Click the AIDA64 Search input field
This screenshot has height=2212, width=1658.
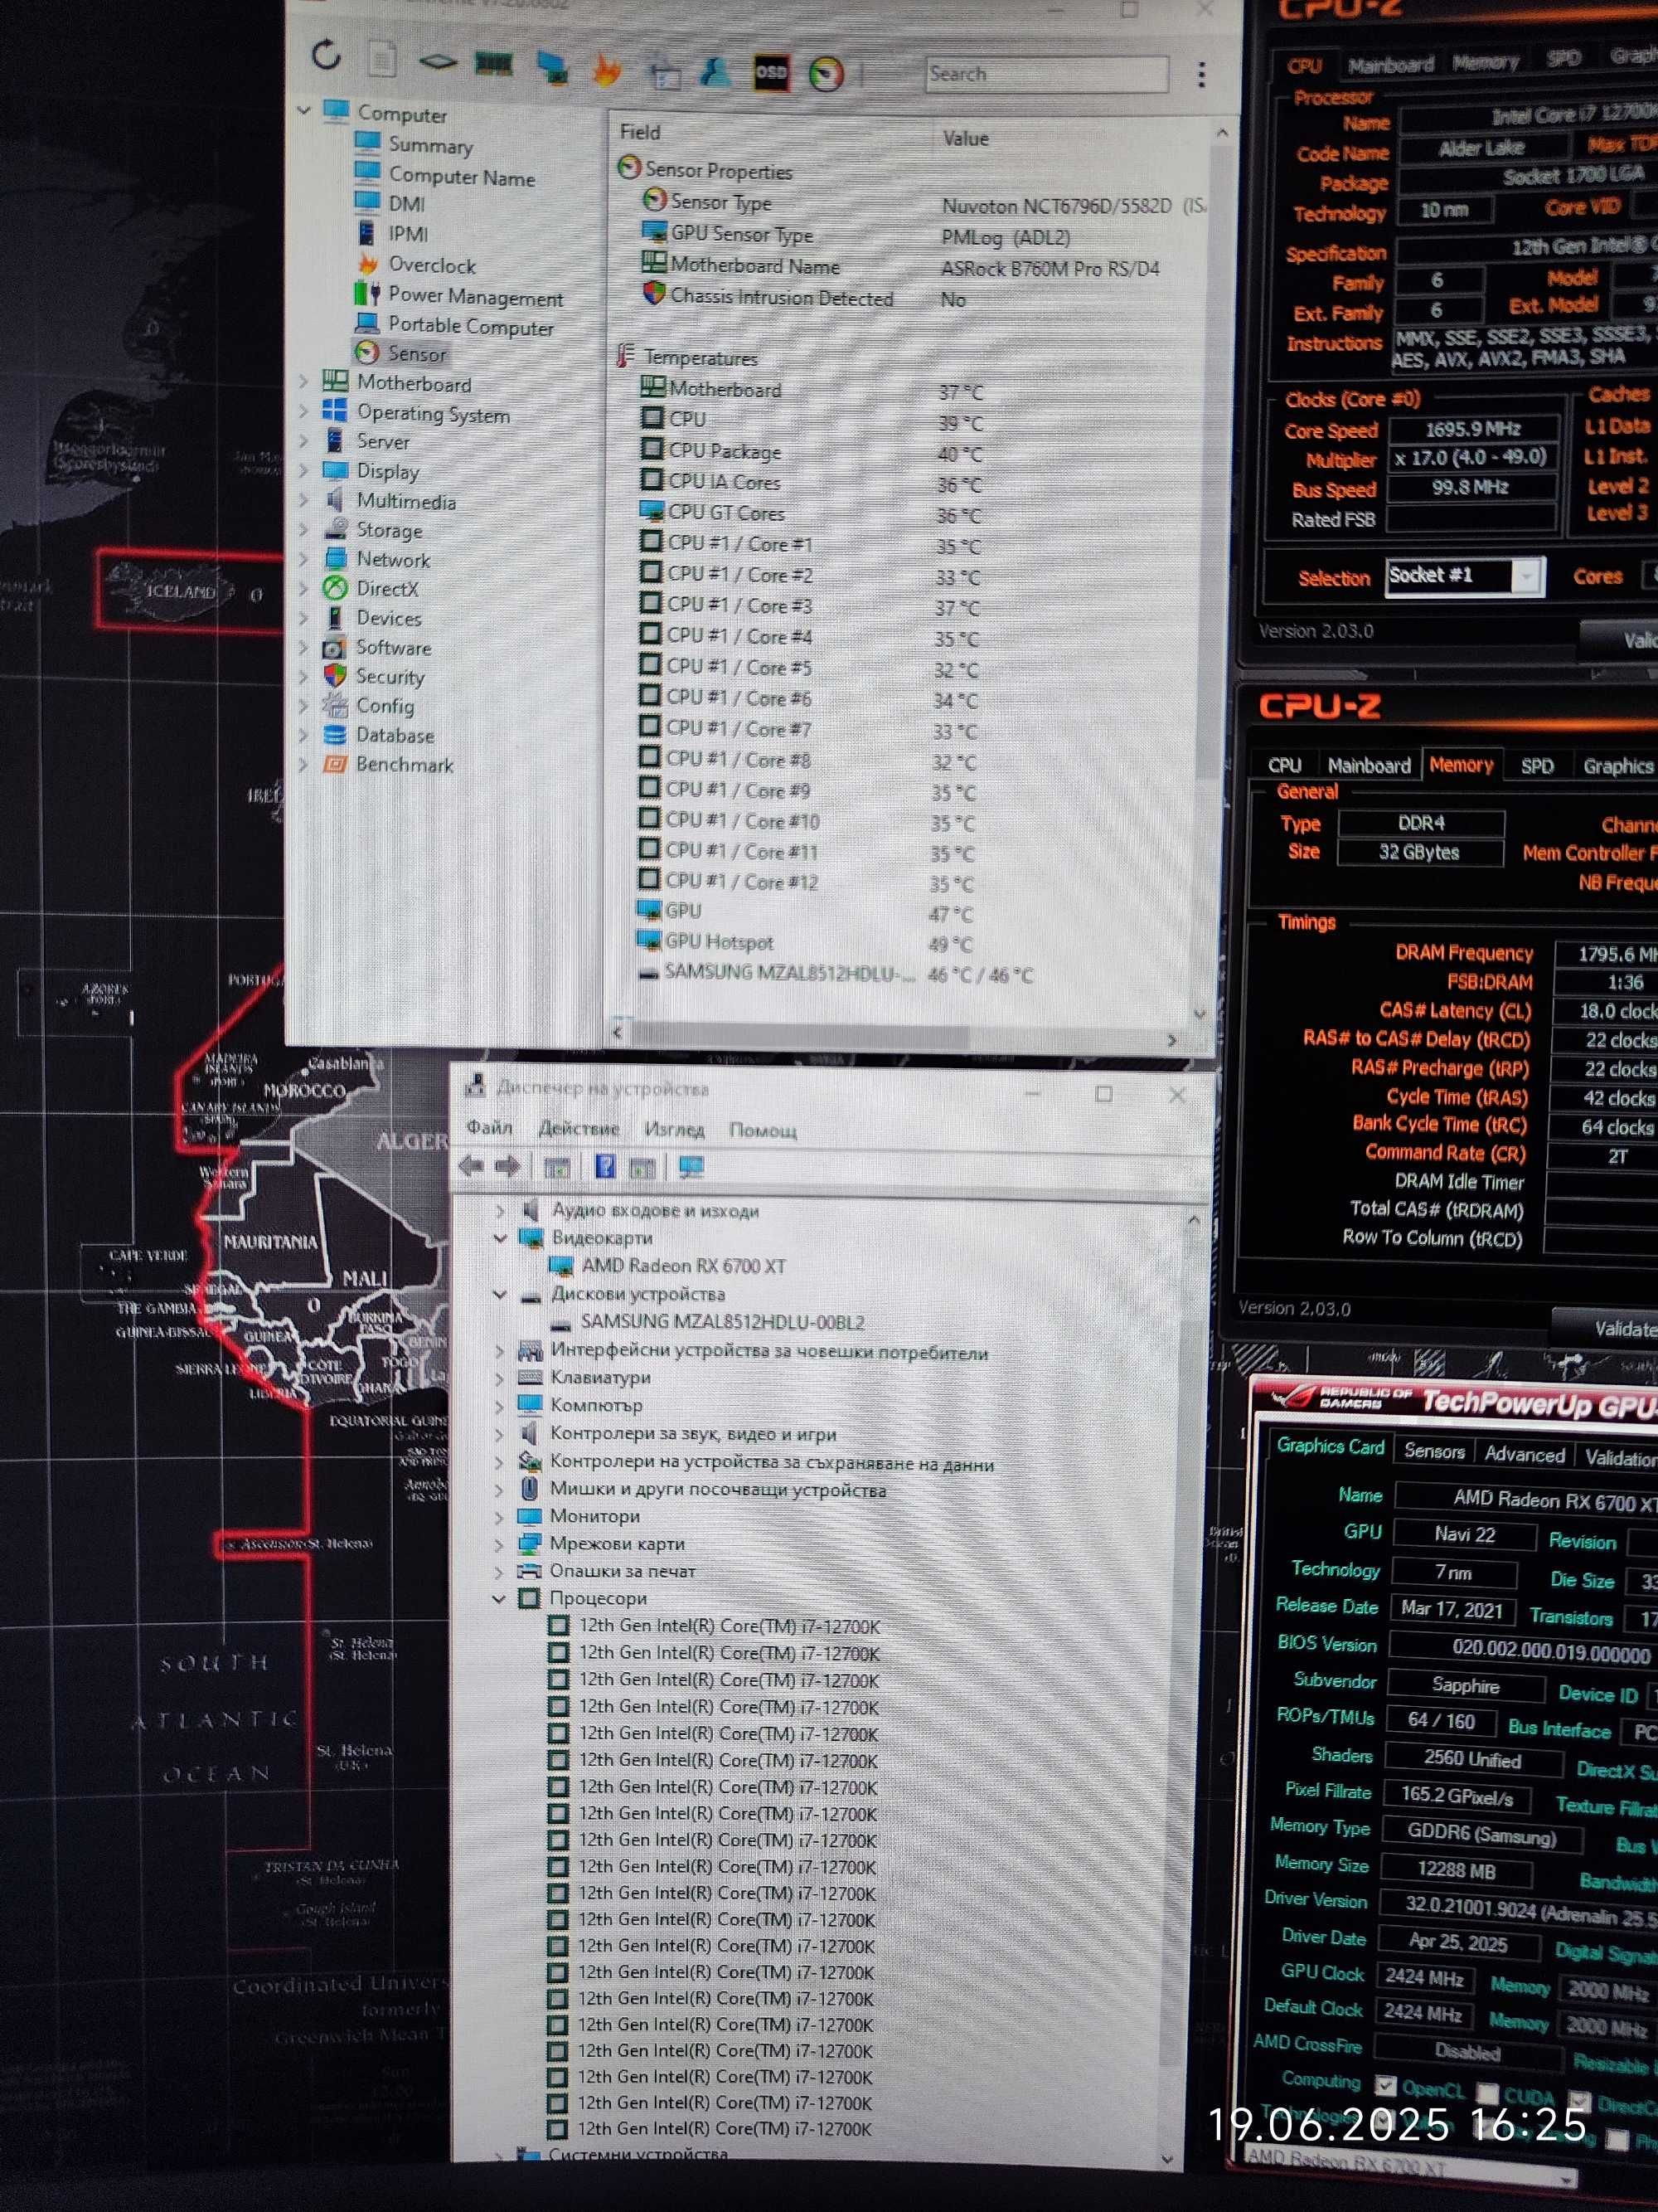[x=1046, y=74]
